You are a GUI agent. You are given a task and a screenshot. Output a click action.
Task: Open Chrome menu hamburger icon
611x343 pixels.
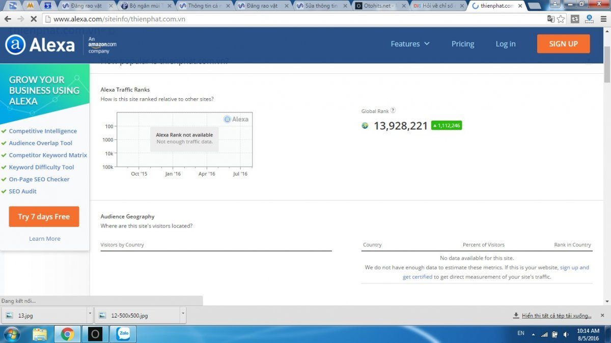[x=604, y=19]
